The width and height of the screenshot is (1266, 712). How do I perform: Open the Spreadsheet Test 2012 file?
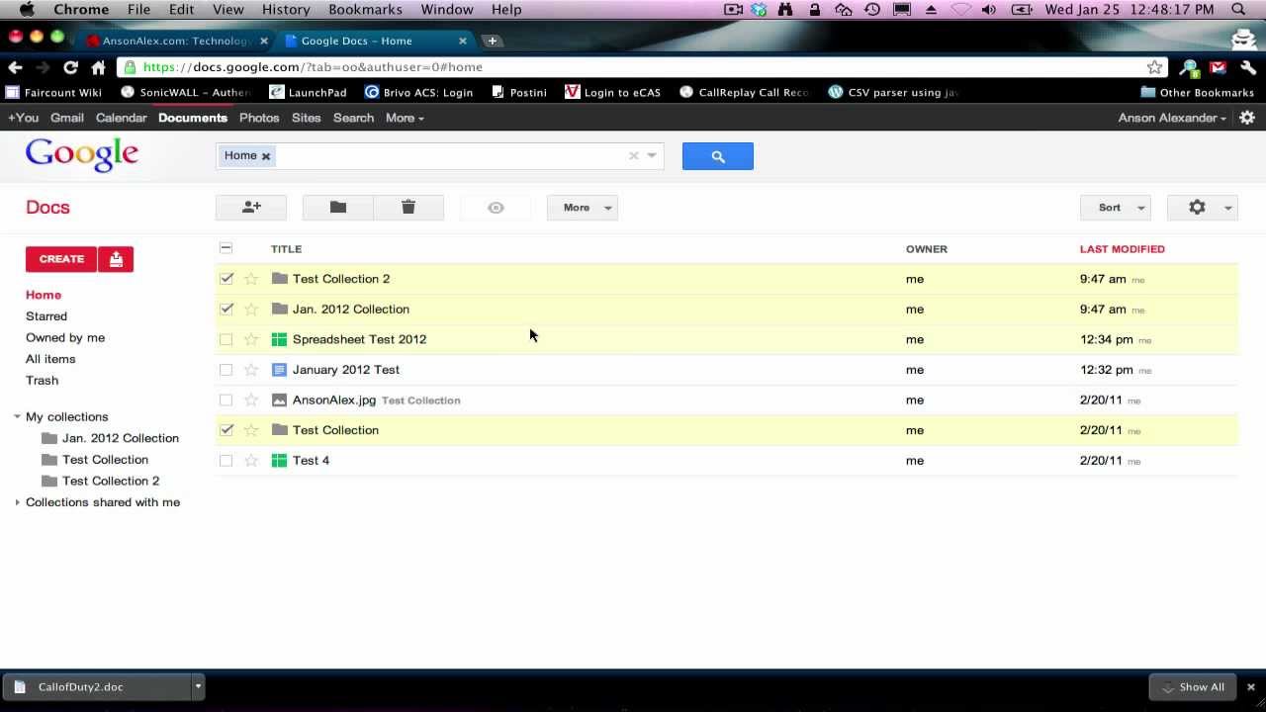pyautogui.click(x=359, y=339)
